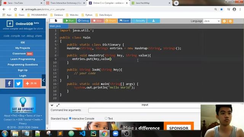Screen dimensions: 244x137
Task: Open the Database bookmark folder
Action: [57, 15]
